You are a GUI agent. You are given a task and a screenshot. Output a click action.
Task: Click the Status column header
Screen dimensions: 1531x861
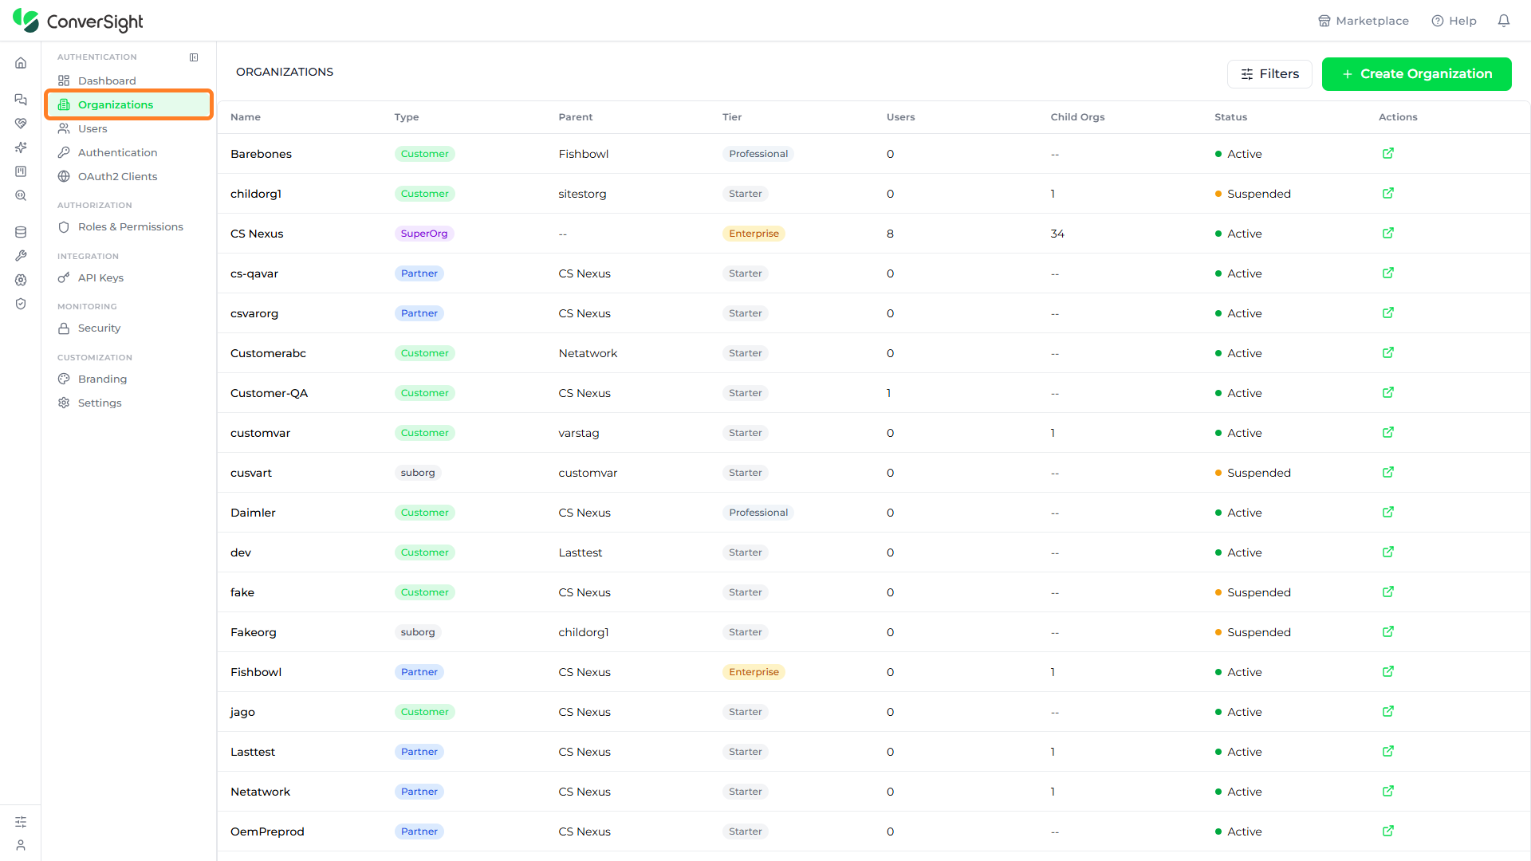[x=1230, y=117]
